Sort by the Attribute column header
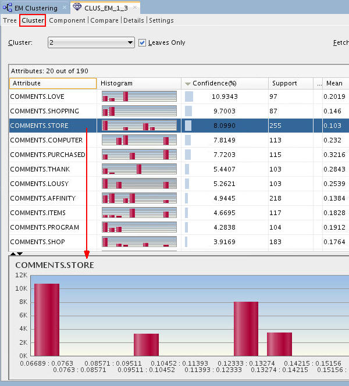 (53, 83)
